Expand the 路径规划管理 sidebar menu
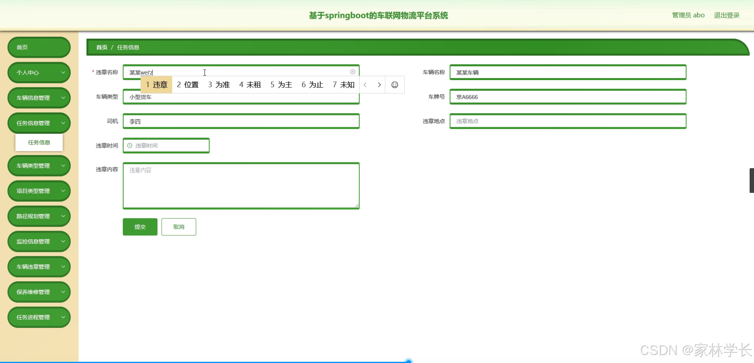This screenshot has height=363, width=754. [x=39, y=216]
